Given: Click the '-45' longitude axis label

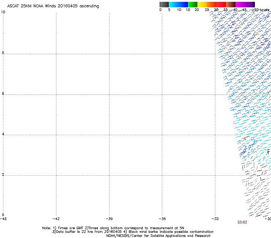Looking at the screenshot, I should coord(3,219).
